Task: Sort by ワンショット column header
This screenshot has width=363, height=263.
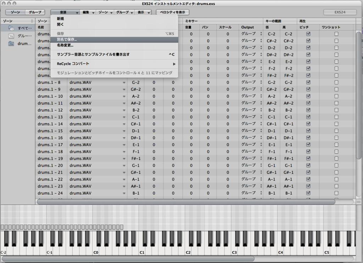Action: (x=336, y=27)
